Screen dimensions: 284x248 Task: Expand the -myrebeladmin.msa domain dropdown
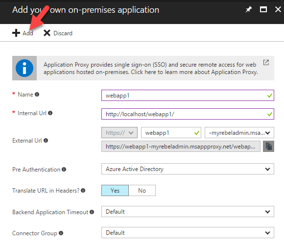pos(239,133)
